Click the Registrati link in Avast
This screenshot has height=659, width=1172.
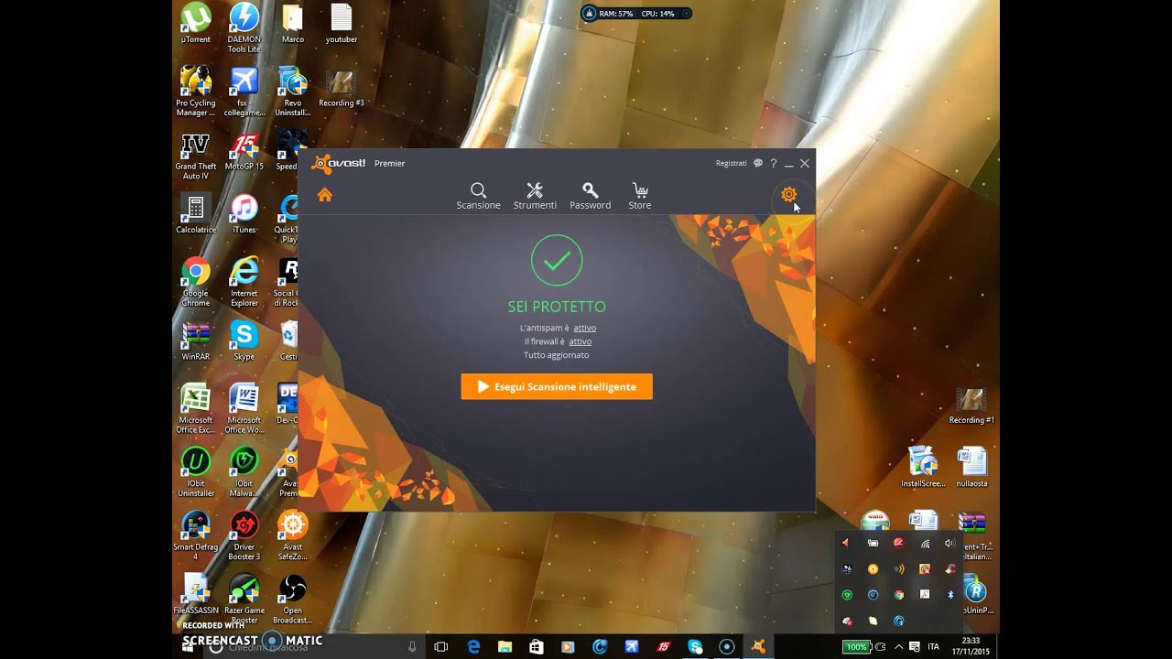[731, 163]
